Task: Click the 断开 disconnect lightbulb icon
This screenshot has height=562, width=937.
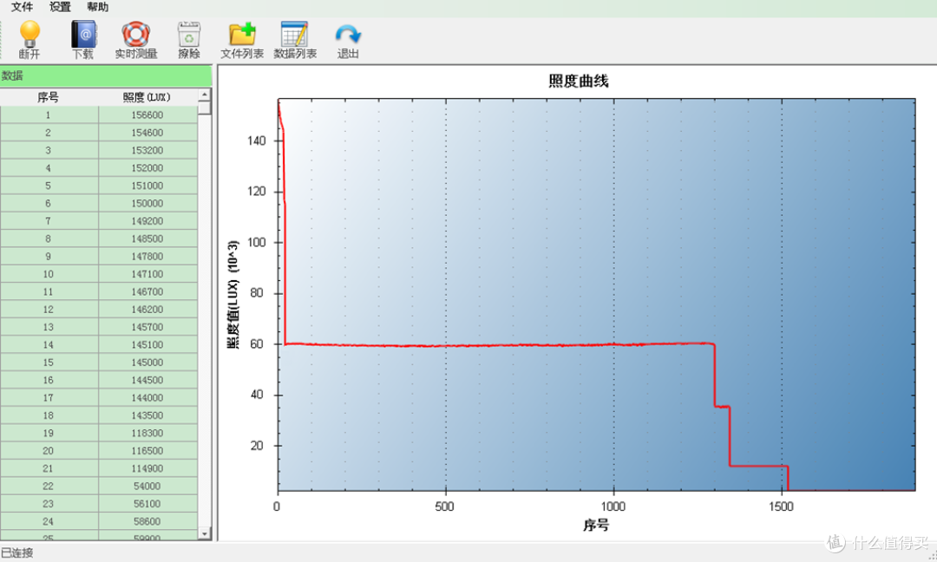Action: 29,34
